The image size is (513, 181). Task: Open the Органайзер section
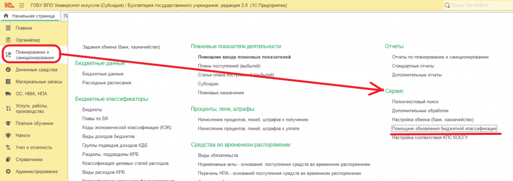28,40
